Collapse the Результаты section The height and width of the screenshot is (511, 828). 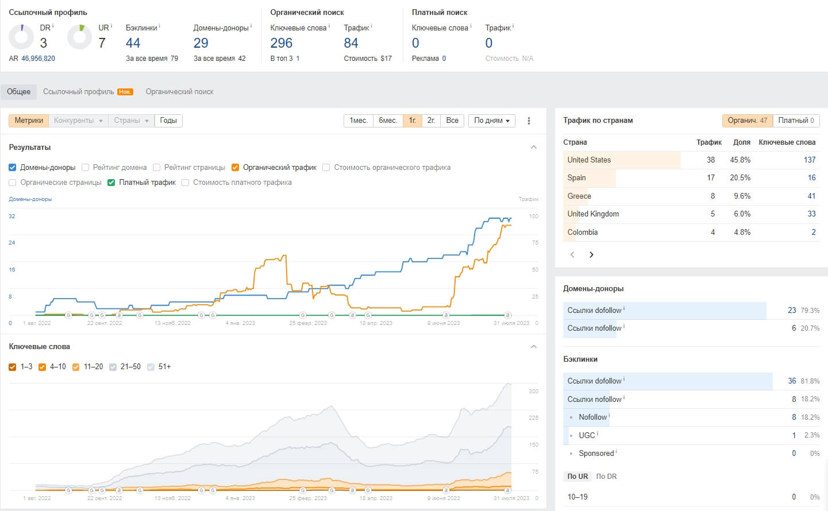(534, 148)
